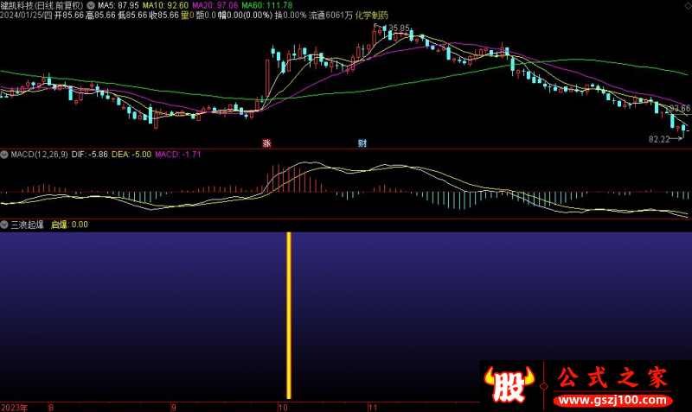Click the 82.22 low price marker
Viewport: 692px width, 412px height.
coord(659,138)
